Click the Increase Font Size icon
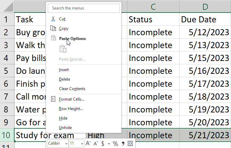231x148 pixels. (88, 144)
